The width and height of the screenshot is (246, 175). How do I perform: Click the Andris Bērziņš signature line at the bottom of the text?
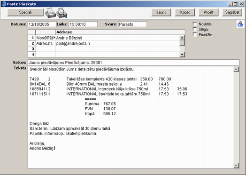[x=43, y=148]
